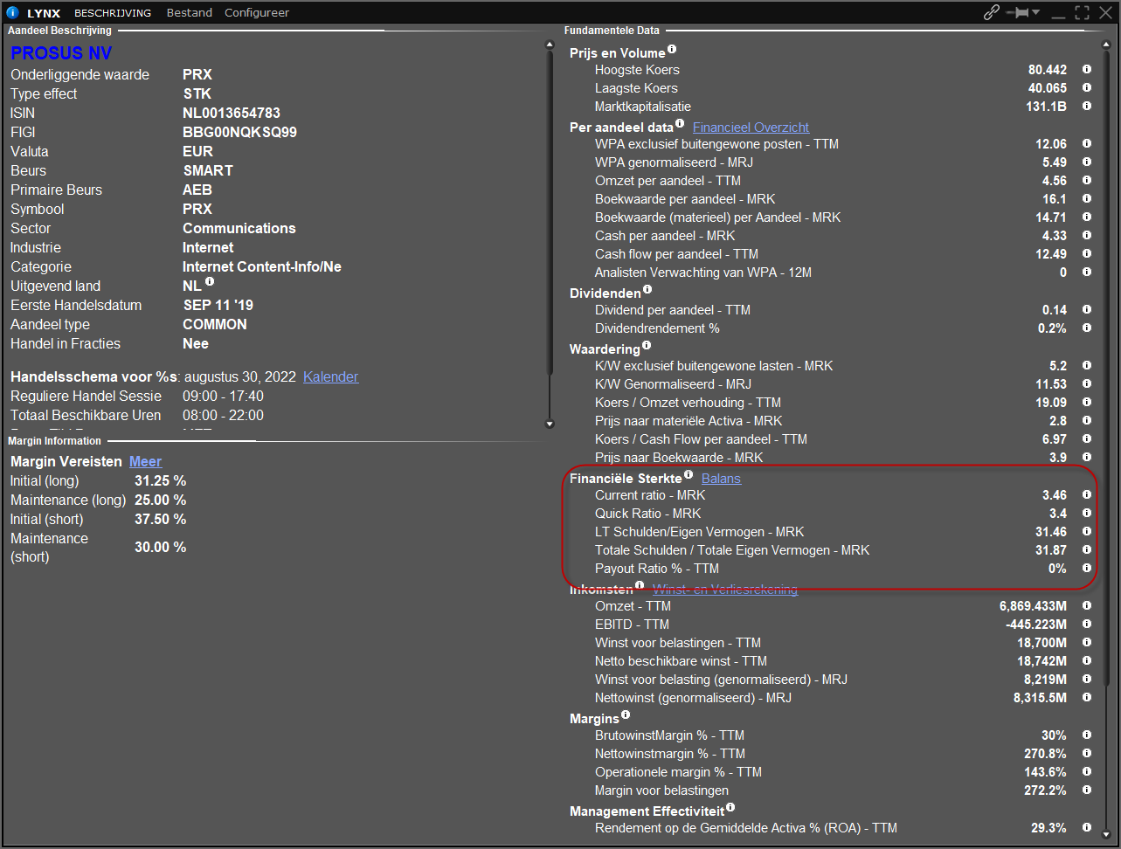Click the info icon on the Omzet per aandeel row
Viewport: 1121px width, 849px height.
(1087, 180)
